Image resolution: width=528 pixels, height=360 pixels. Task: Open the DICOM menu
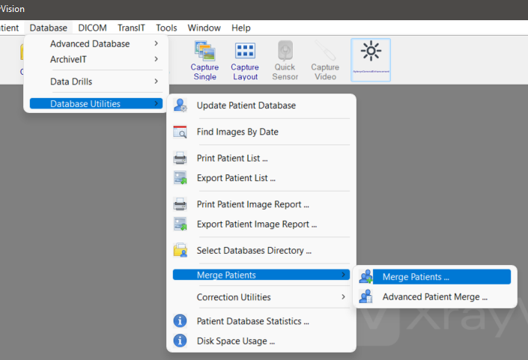coord(92,28)
